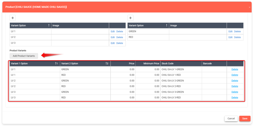Screen dimensions: 254x127
Task: Delete the CHILI SA-LV 1-GREEN product variant
Action: tap(235, 69)
